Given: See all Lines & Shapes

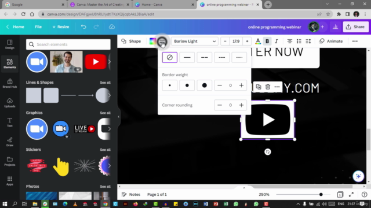Looking at the screenshot, I should pos(105,83).
